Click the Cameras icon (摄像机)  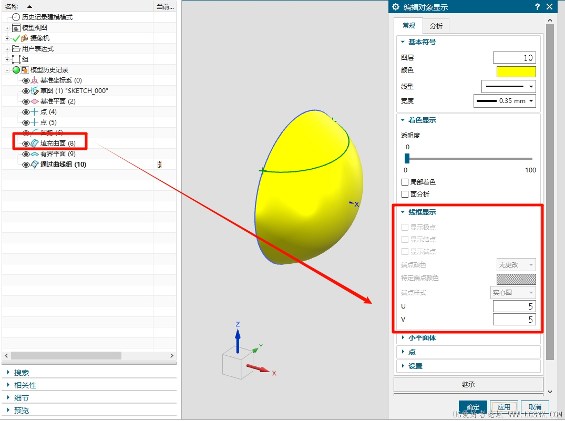[25, 38]
